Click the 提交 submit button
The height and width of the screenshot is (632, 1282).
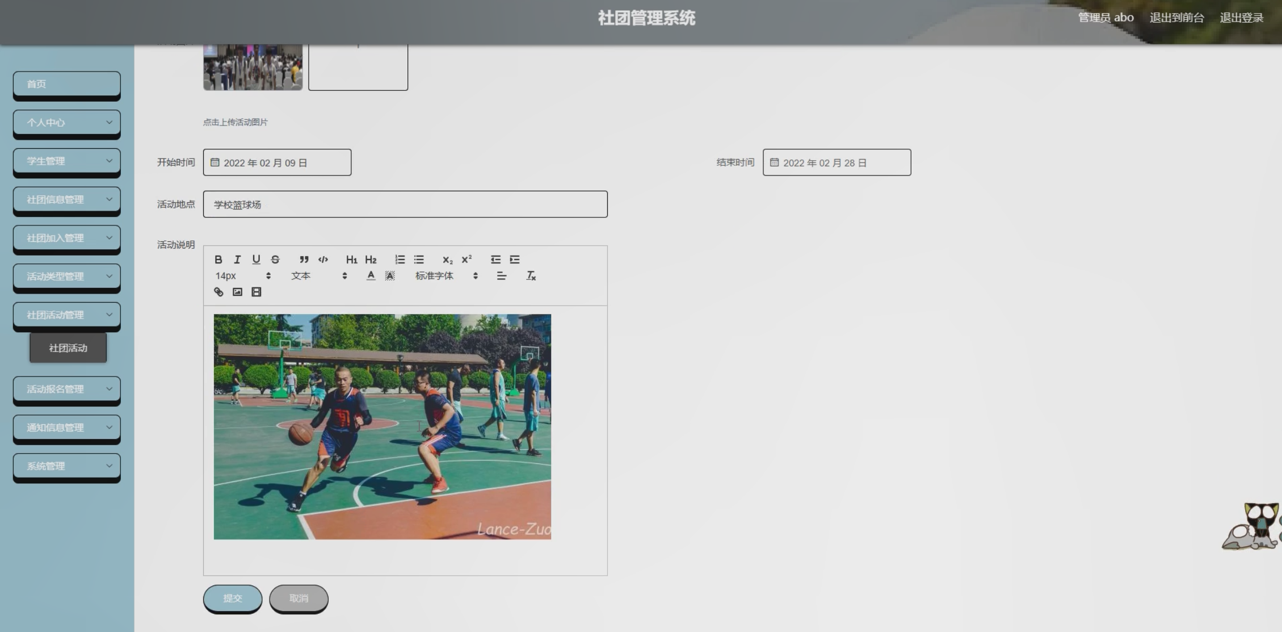pos(233,598)
